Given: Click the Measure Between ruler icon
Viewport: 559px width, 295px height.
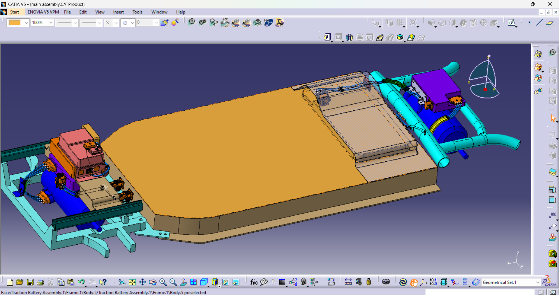Looking at the screenshot, I should 348,282.
